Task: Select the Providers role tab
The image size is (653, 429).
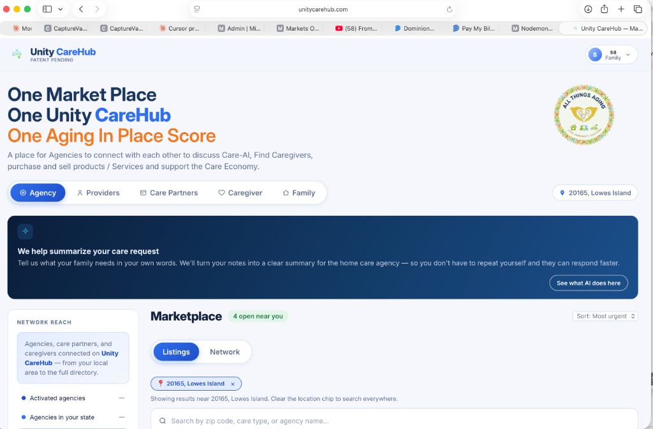Action: coord(98,193)
